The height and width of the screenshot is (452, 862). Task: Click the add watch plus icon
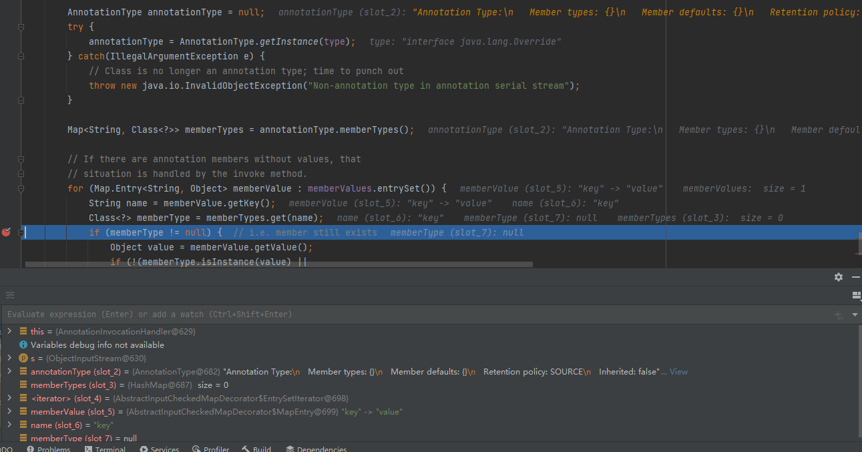[x=839, y=314]
